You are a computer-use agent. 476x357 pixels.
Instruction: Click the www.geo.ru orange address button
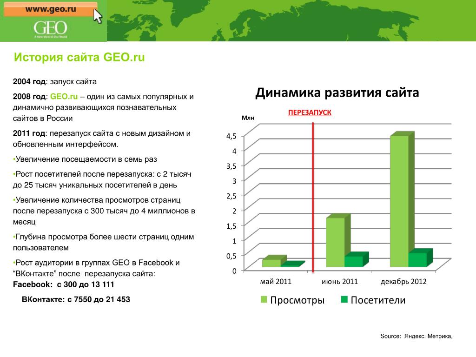point(50,9)
